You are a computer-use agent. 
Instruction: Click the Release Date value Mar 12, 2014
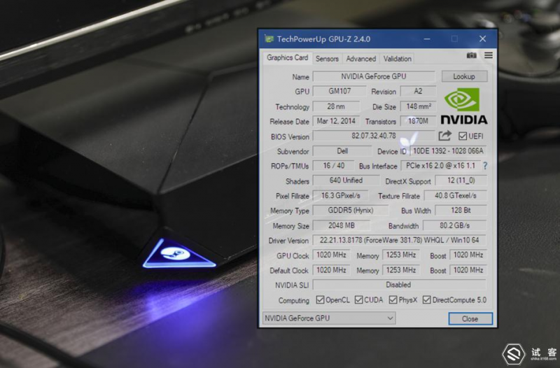tap(336, 121)
